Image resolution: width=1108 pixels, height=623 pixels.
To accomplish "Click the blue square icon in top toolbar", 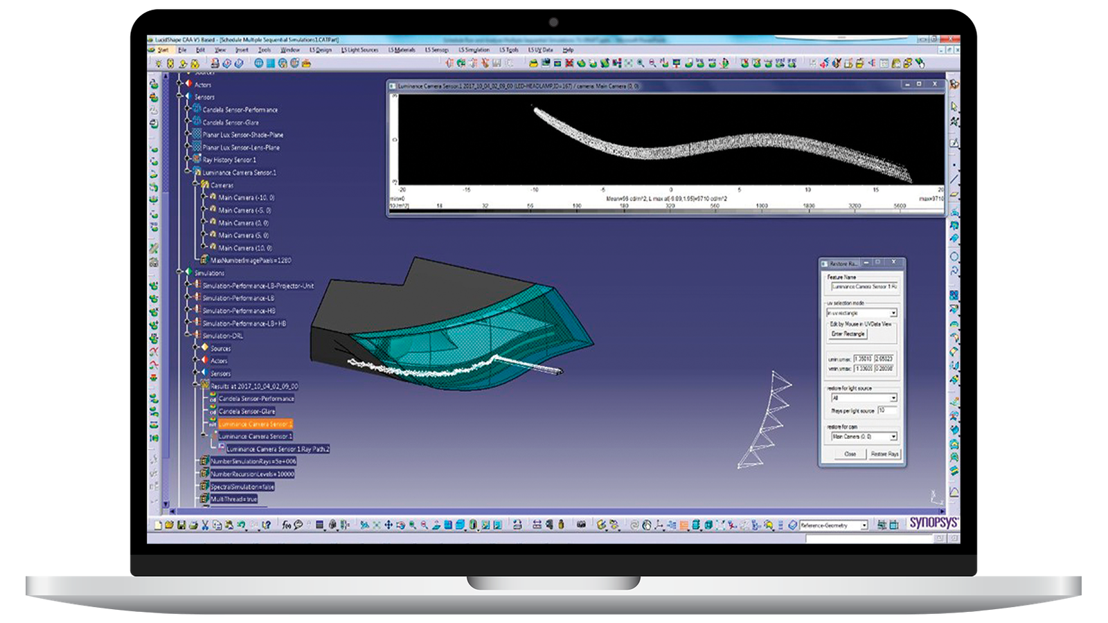I will coord(270,64).
